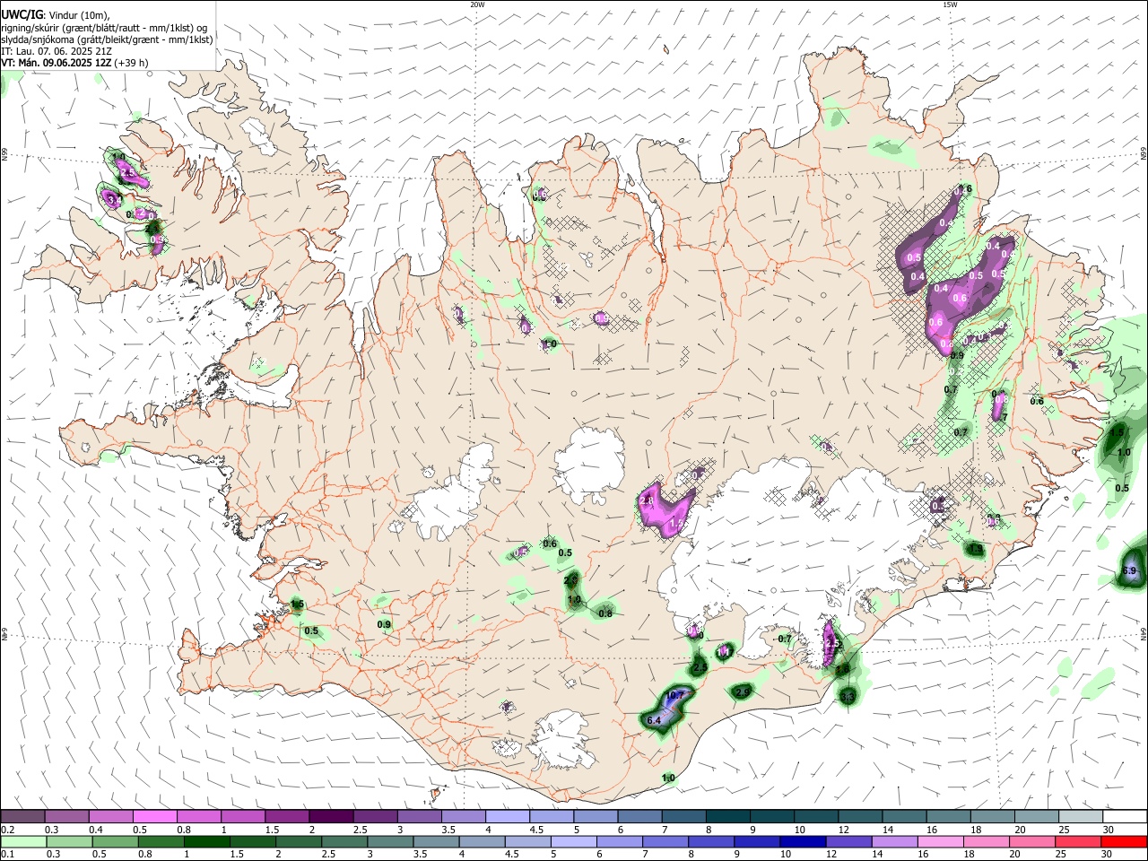
Task: Click the rain legend swatch between 16 and 18
Action: pyautogui.click(x=939, y=841)
